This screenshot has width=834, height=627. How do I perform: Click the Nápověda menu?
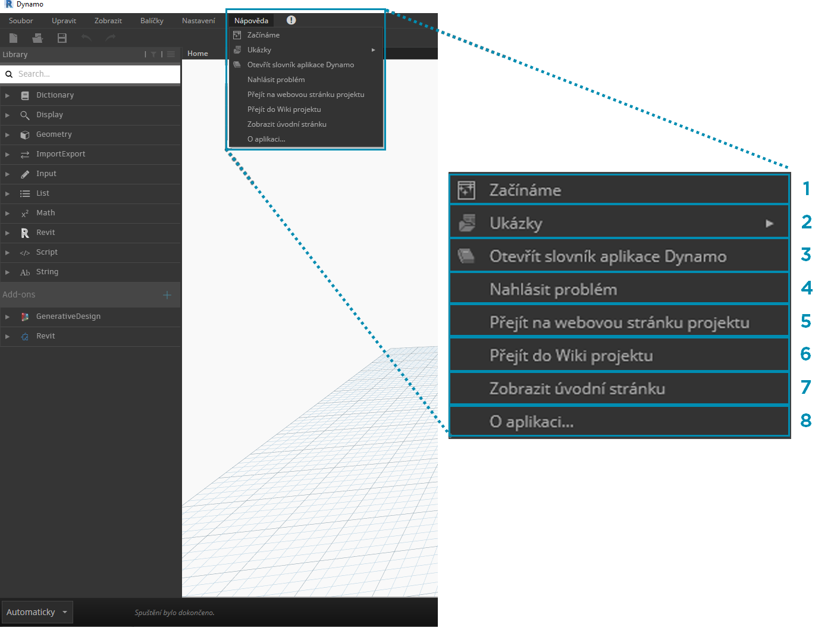click(x=251, y=21)
